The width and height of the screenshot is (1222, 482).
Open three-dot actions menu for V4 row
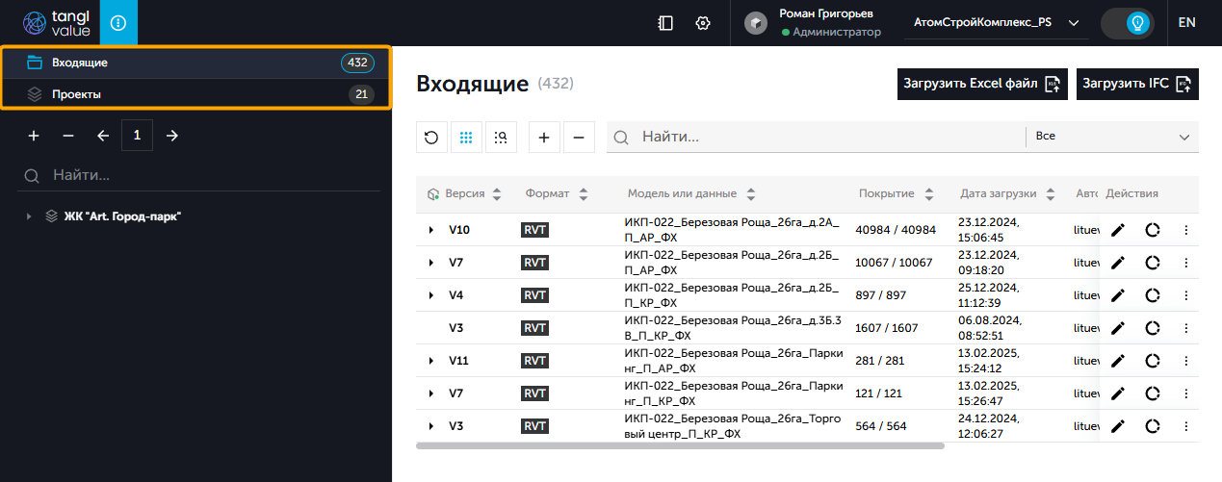point(1186,295)
